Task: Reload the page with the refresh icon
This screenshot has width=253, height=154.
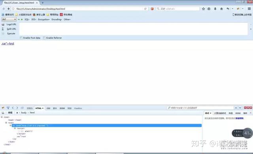Action: click(145, 9)
